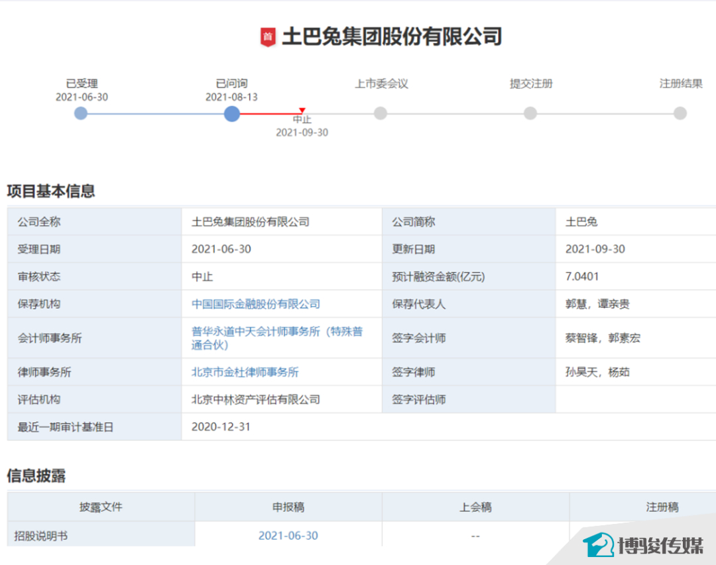Click the 已受理 timeline node
716x565 pixels.
[81, 113]
